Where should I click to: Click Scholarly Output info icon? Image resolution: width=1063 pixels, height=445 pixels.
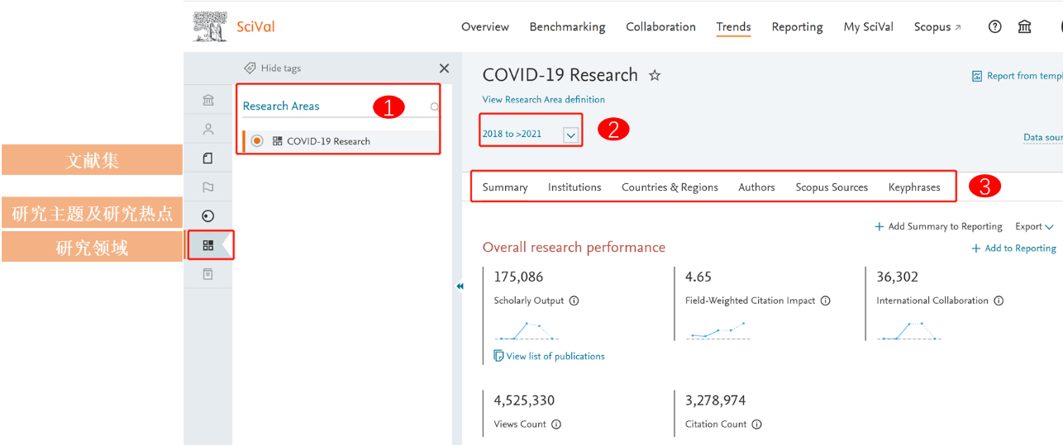pyautogui.click(x=574, y=301)
